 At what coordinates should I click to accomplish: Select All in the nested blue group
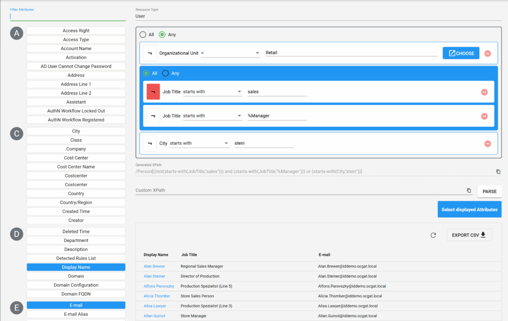click(146, 74)
